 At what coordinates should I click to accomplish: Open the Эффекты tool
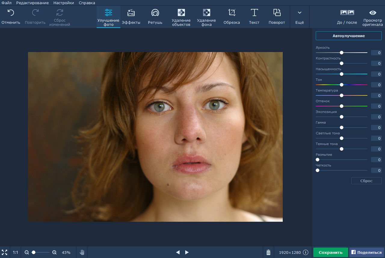(x=131, y=17)
